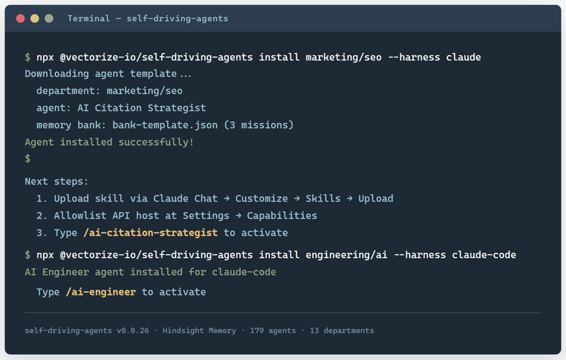
Task: Click the empty '$' prompt line
Action: 28,158
